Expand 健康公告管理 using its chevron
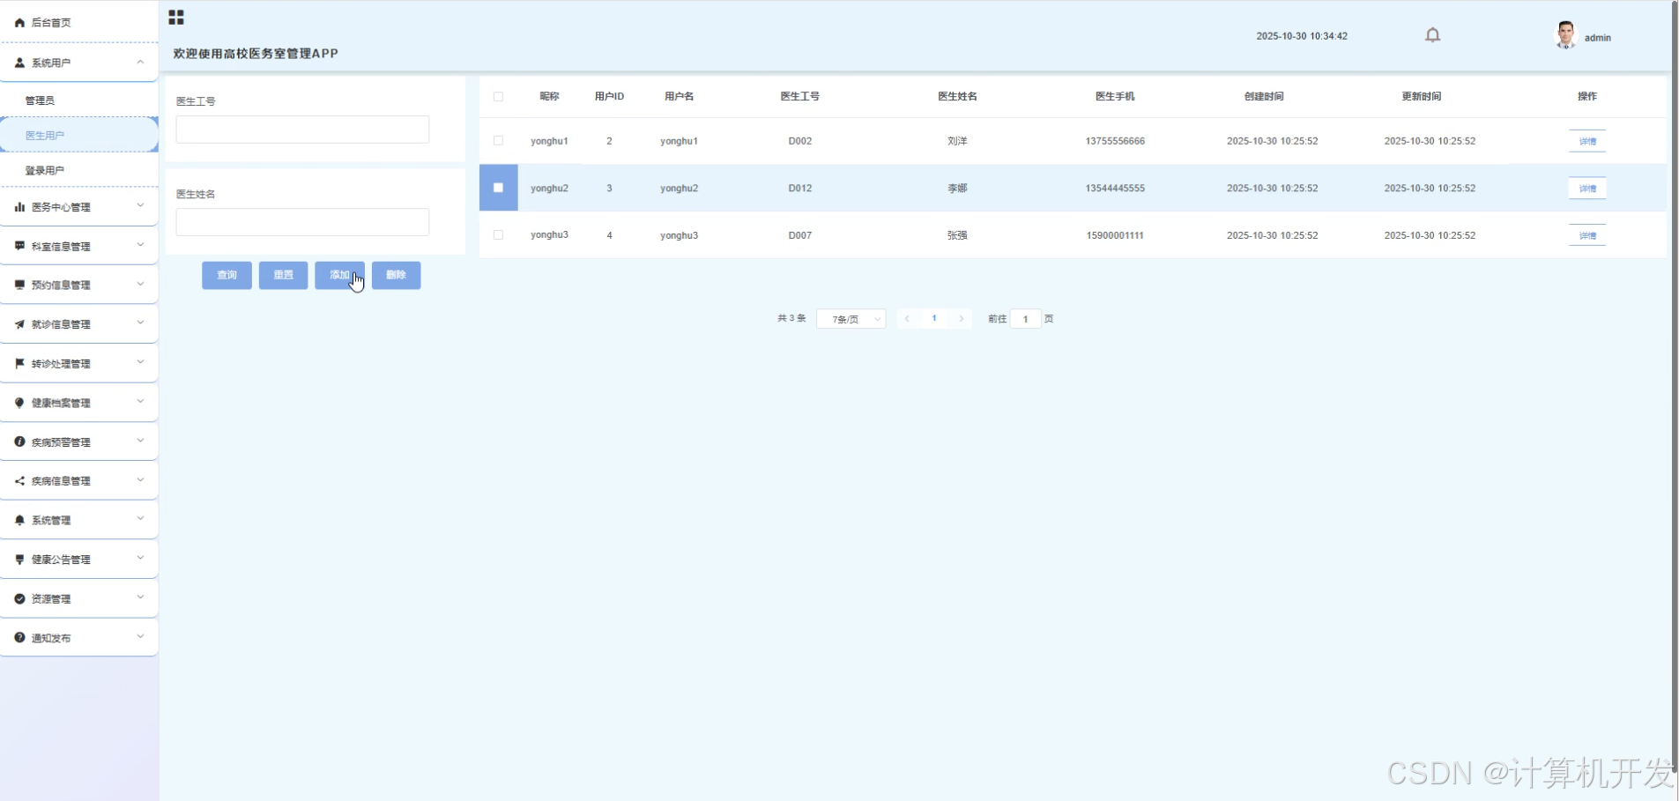Viewport: 1679px width, 801px height. 140,558
